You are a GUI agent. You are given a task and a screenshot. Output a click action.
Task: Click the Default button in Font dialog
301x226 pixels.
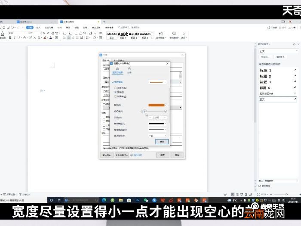coord(107,155)
